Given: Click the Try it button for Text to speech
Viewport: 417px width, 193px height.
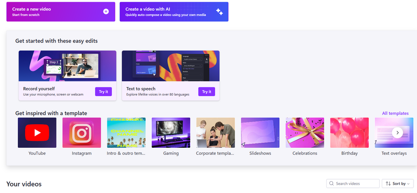Looking at the screenshot, I should coord(207,92).
